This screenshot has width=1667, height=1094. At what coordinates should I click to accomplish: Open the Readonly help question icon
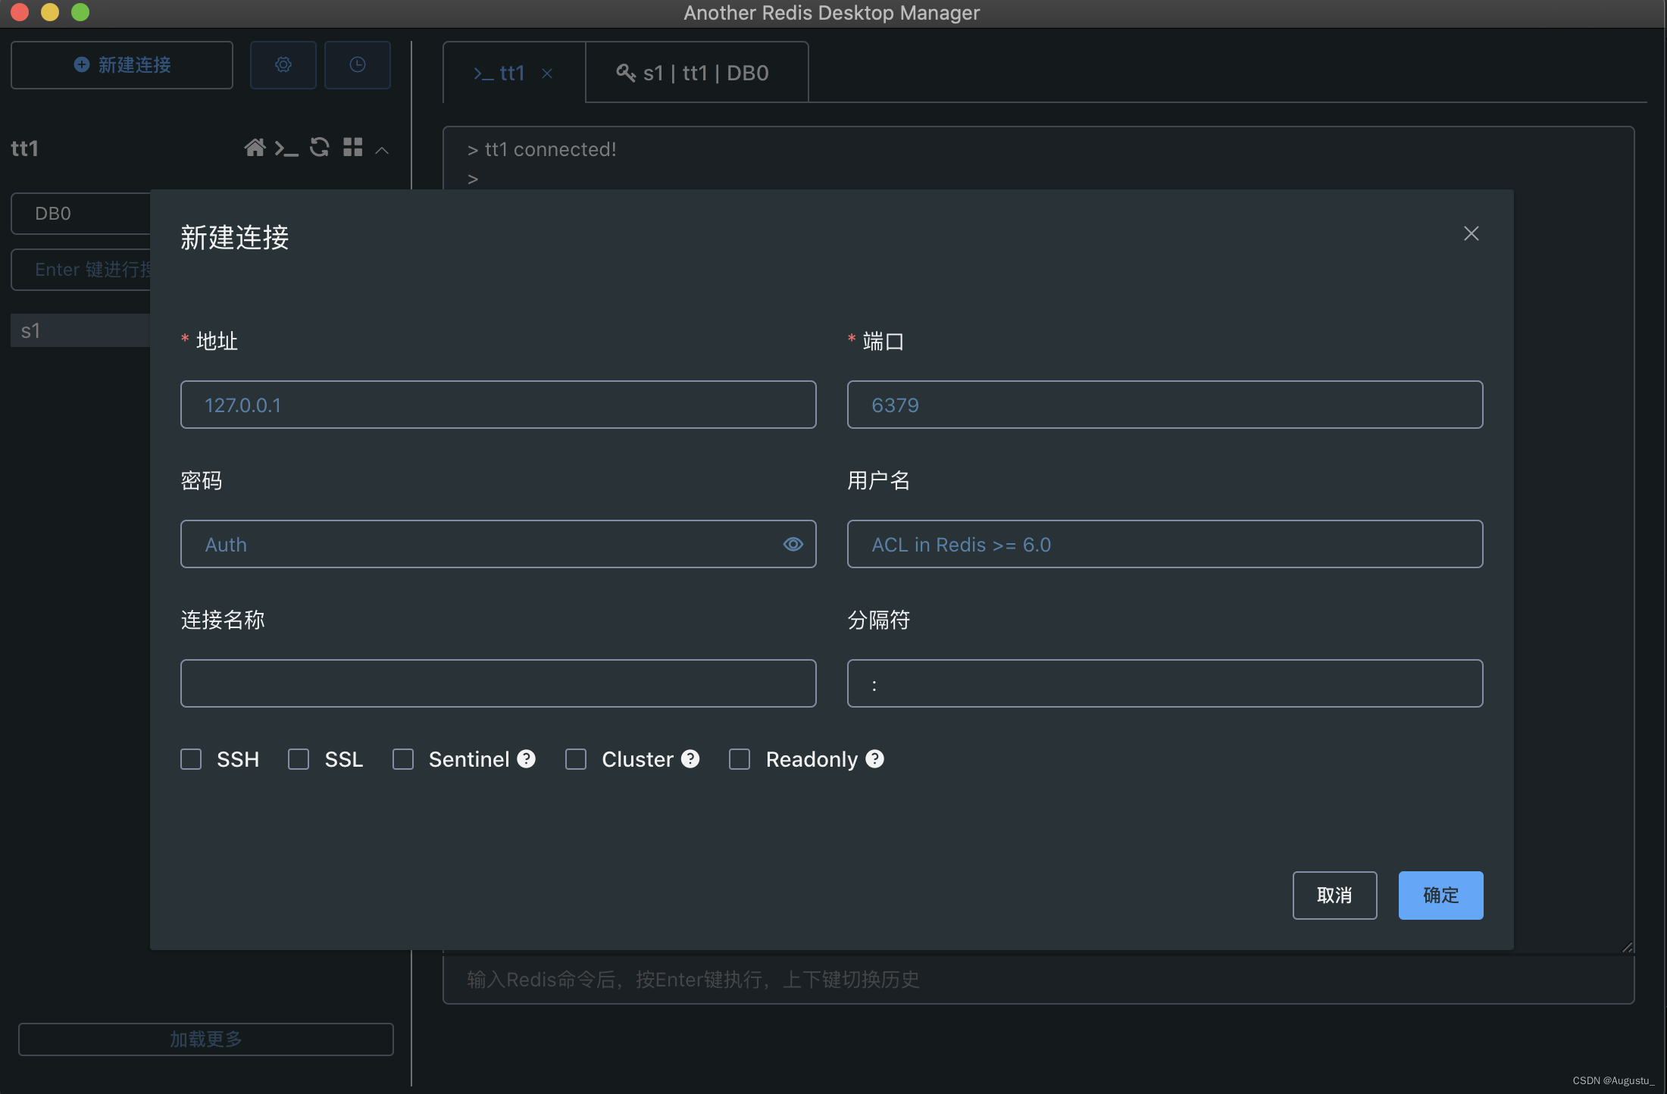click(874, 758)
